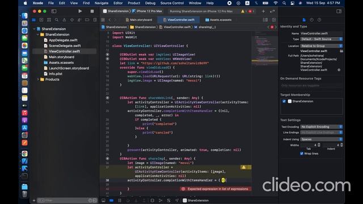Screen dimensions: 363x204
Task: Open the Location dropdown Relative to Group
Action: (x=322, y=46)
